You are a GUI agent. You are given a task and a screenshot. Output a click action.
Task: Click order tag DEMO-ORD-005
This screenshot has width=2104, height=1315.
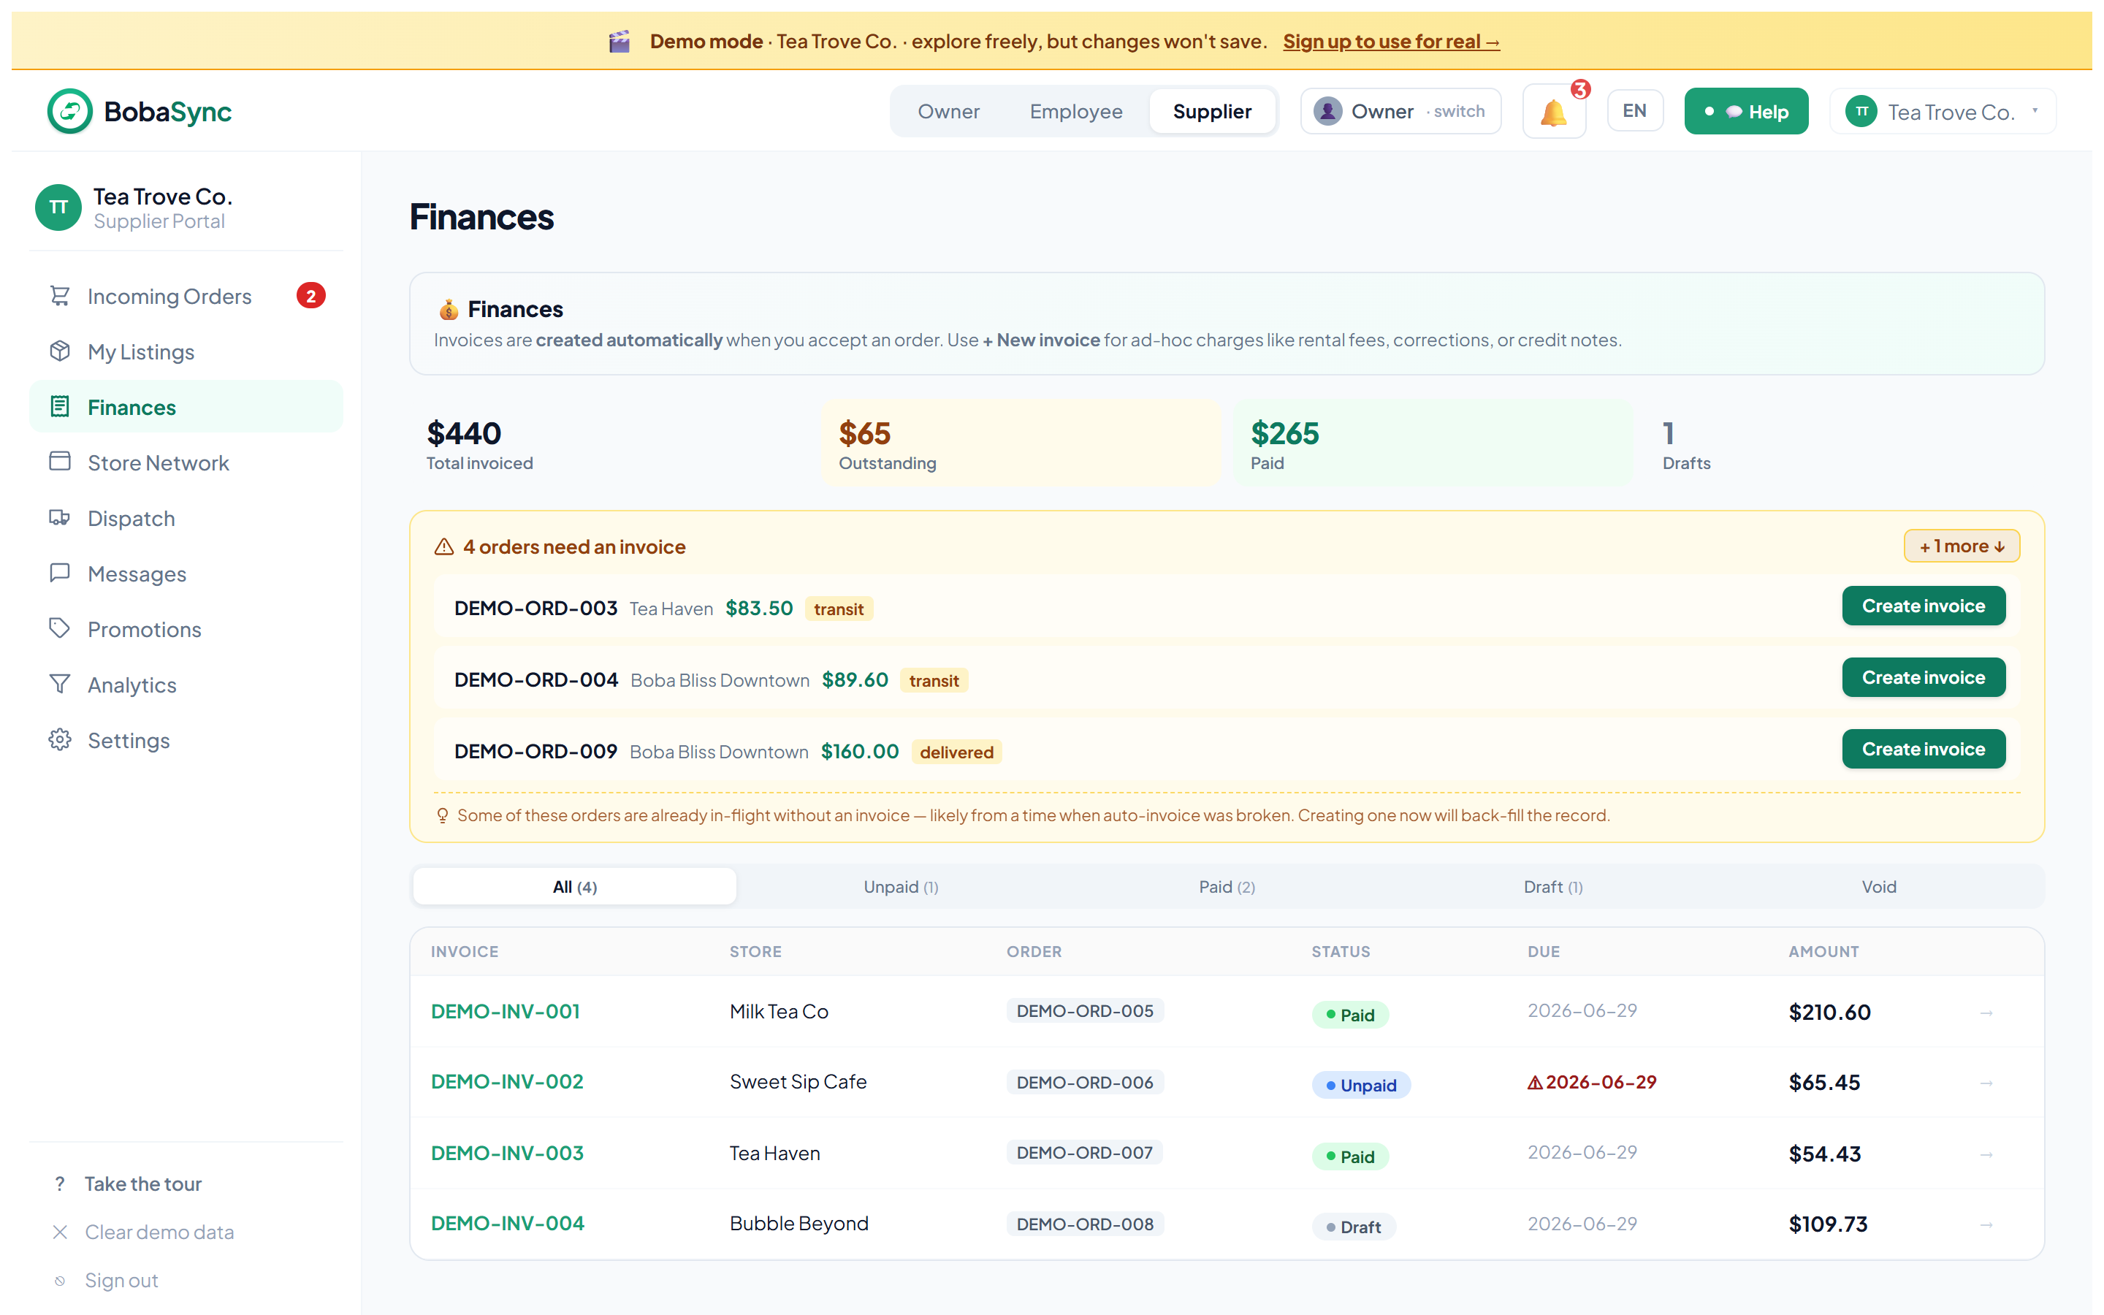pos(1085,1012)
